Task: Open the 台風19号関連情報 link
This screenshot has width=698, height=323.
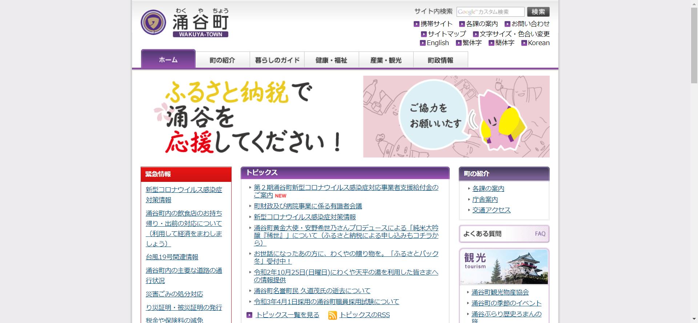Action: [172, 257]
